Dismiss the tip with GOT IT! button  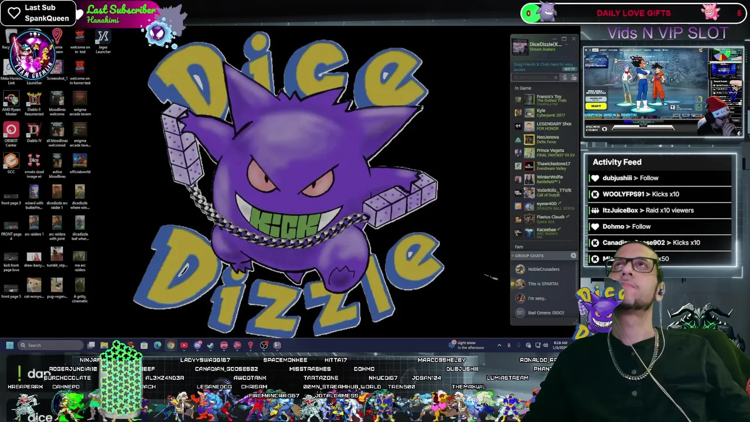(569, 69)
